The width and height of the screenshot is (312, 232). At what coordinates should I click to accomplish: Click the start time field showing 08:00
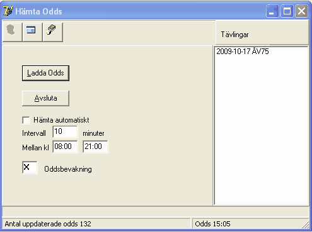65,146
